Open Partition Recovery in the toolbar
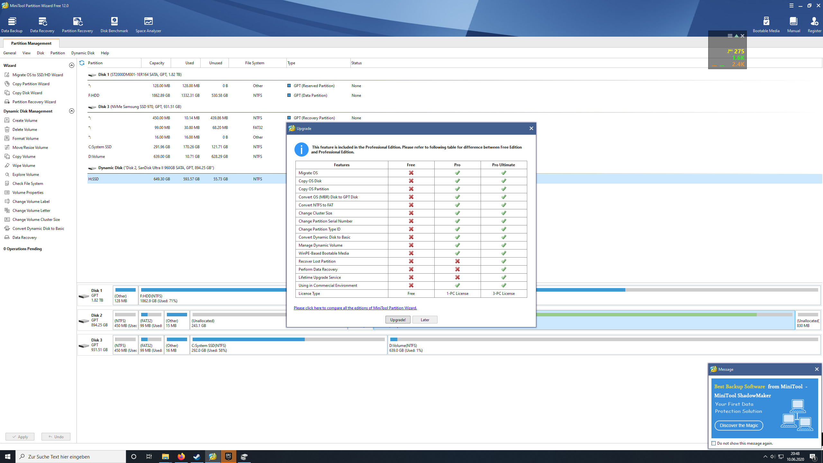This screenshot has width=823, height=463. click(x=77, y=25)
